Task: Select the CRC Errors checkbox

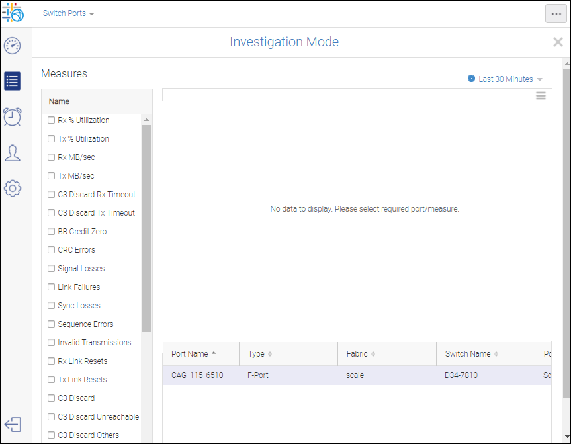Action: click(52, 250)
